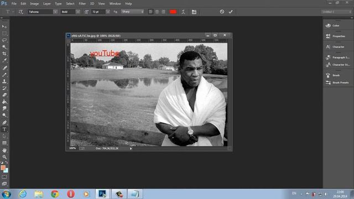The image size is (354, 199).
Task: Select the Brush tool in the toolbox
Action: pos(4,74)
